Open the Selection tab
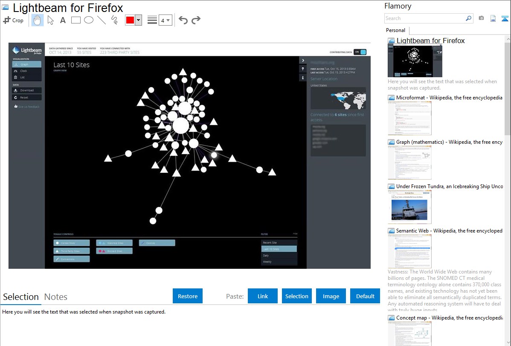Screen dimensions: 511x346 (21, 297)
